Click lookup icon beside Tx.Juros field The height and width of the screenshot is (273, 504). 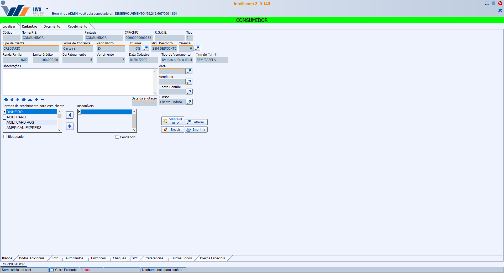tap(145, 49)
